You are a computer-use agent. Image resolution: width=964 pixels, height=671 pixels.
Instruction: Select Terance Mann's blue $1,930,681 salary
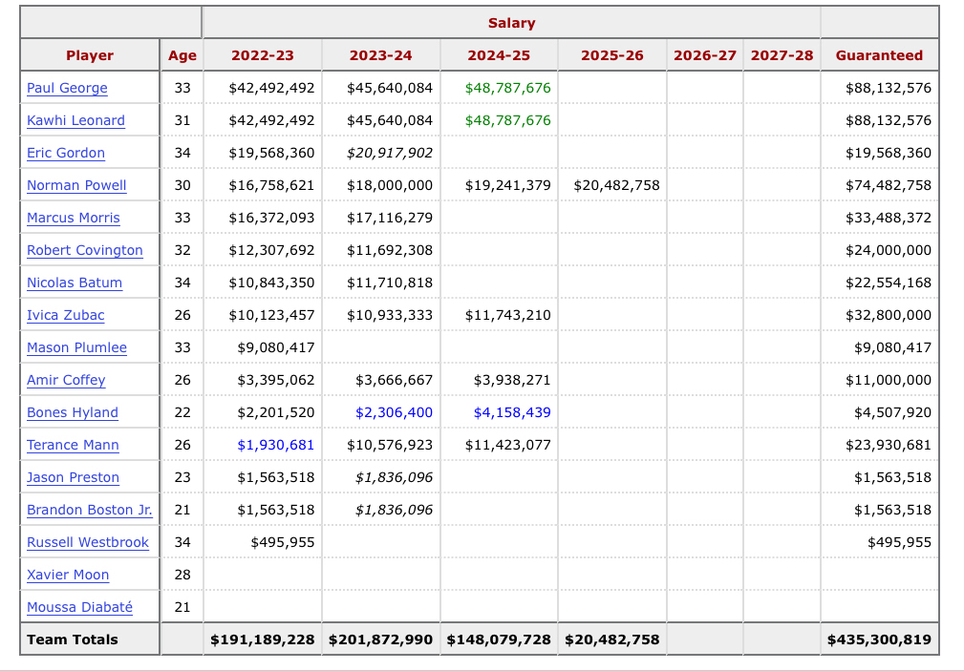(x=276, y=445)
